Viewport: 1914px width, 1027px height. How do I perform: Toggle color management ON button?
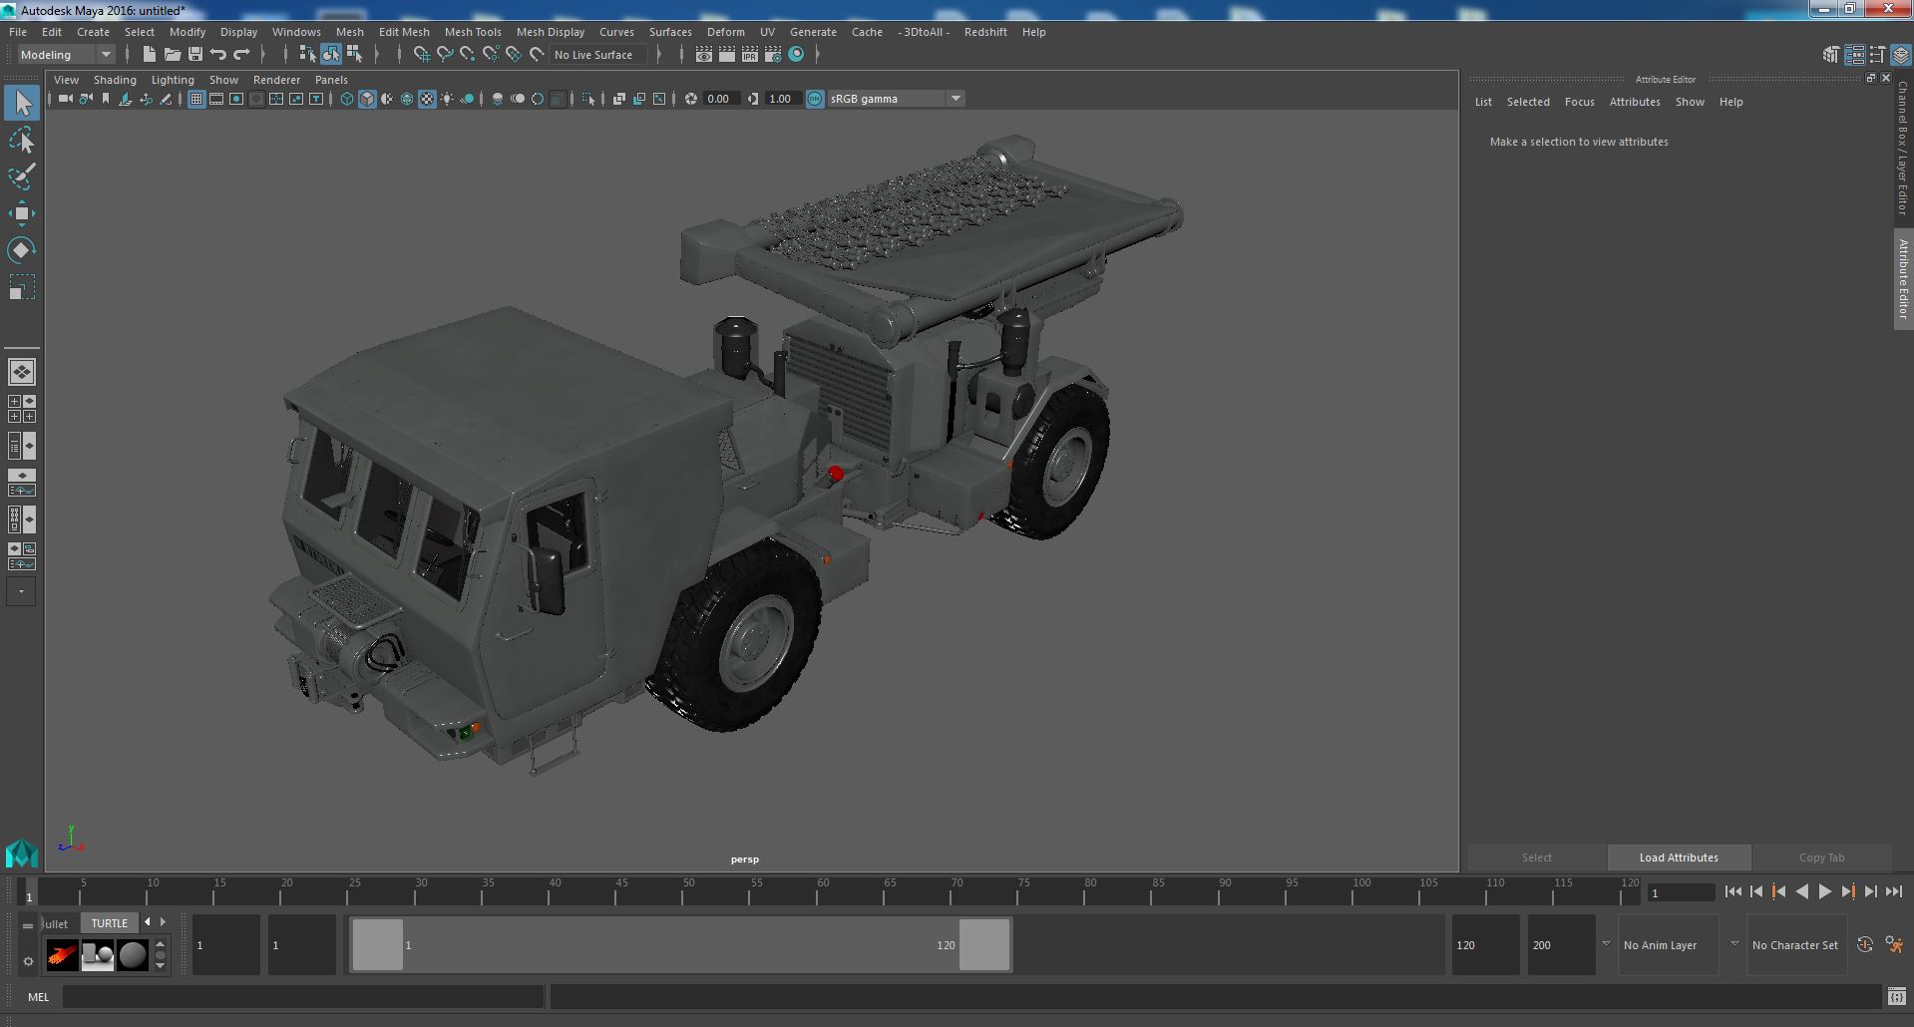coord(815,99)
